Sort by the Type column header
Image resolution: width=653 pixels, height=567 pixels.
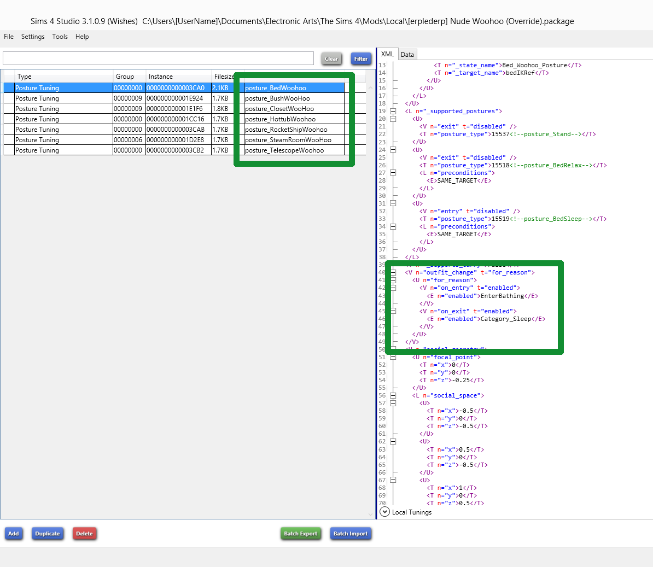pyautogui.click(x=63, y=77)
